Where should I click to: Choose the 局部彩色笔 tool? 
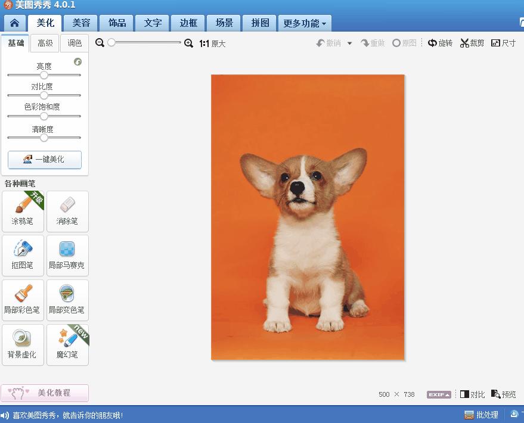(23, 300)
